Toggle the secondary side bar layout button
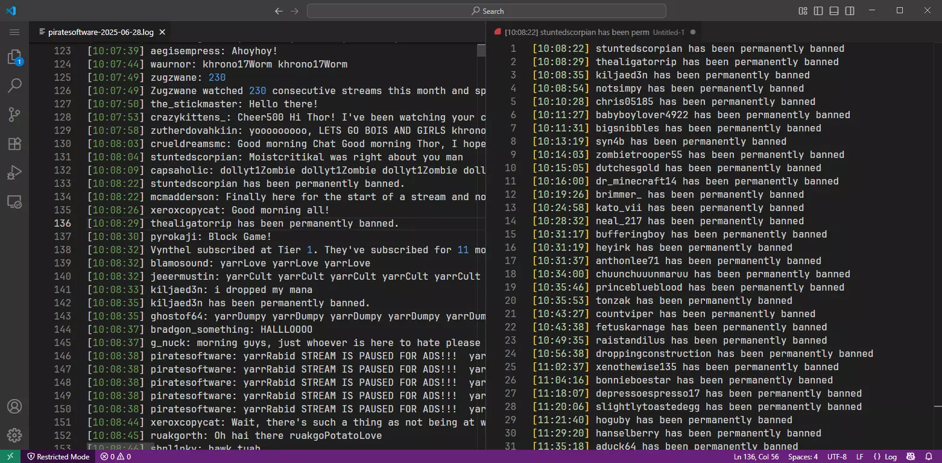 tap(850, 11)
